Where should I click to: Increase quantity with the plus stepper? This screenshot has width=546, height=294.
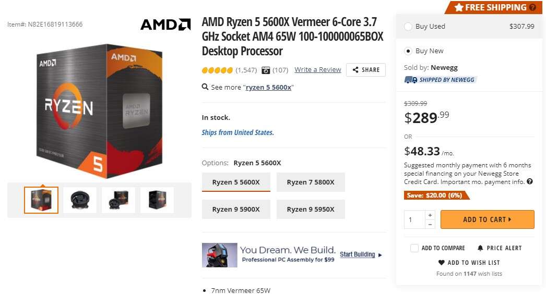tap(430, 215)
